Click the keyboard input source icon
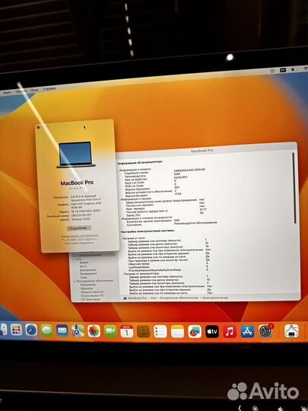Viewport: 308px width, 411px height. 283,70
